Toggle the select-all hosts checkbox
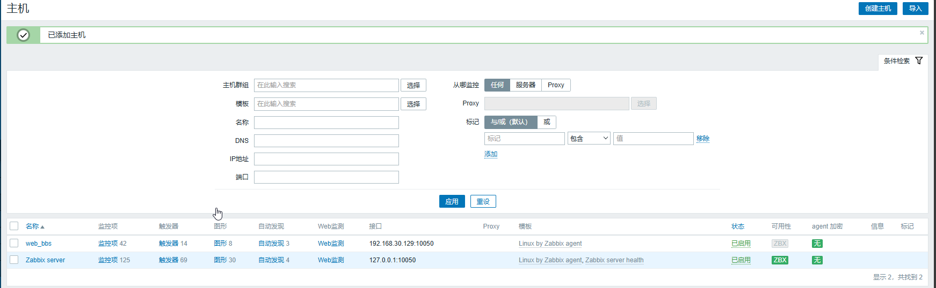This screenshot has height=288, width=936. 14,226
